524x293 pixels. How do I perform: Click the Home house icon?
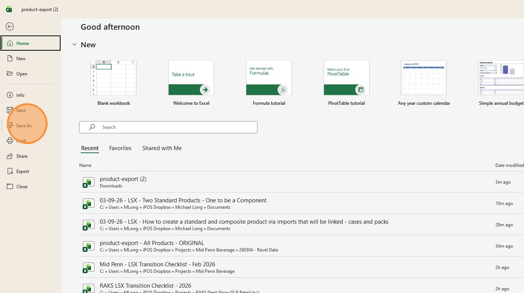click(10, 43)
